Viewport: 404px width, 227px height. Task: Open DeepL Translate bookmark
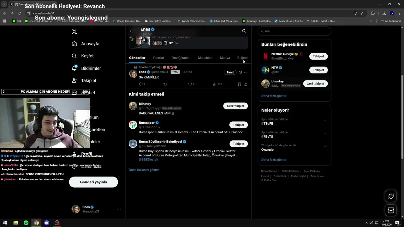click(126, 21)
